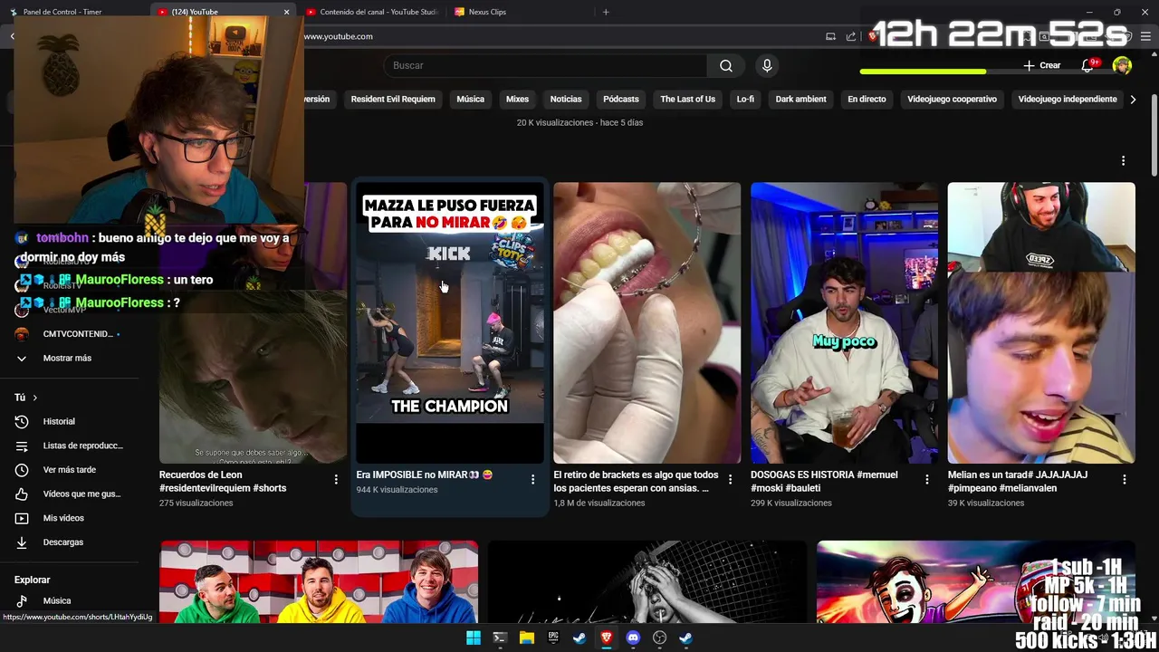Open options for DOSOGAS ES HISTORIA short
This screenshot has height=652, width=1159.
(927, 479)
